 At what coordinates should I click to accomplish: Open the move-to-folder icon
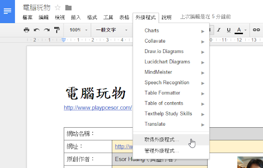[69, 8]
